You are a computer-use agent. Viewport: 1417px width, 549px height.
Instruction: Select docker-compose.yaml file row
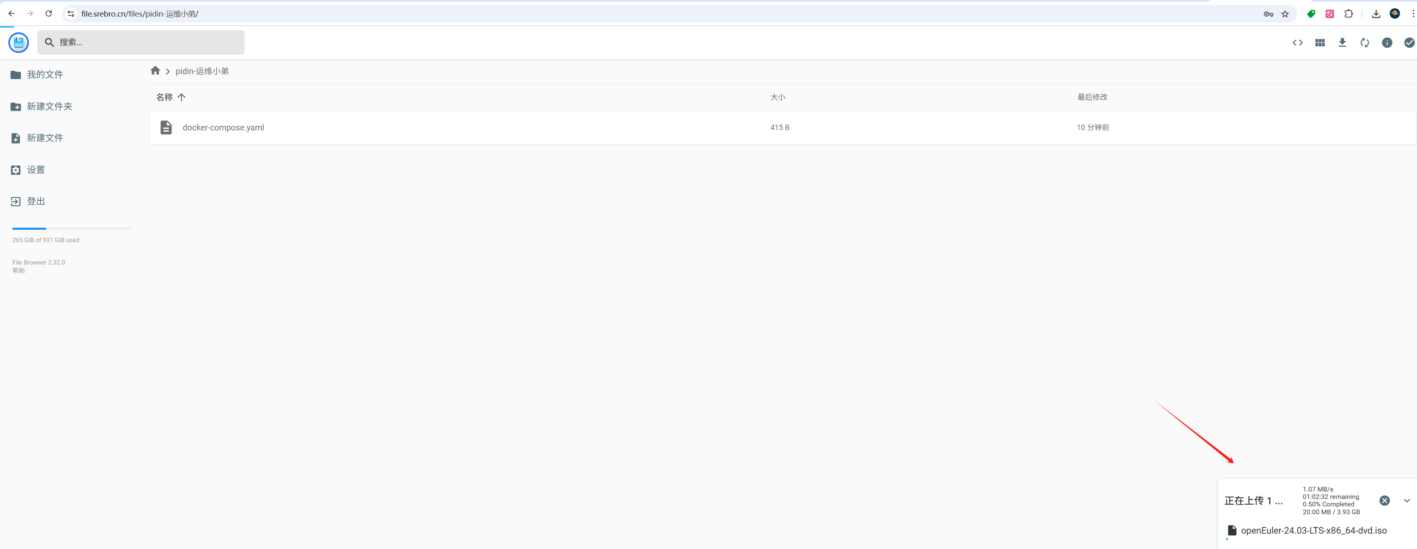pyautogui.click(x=223, y=128)
